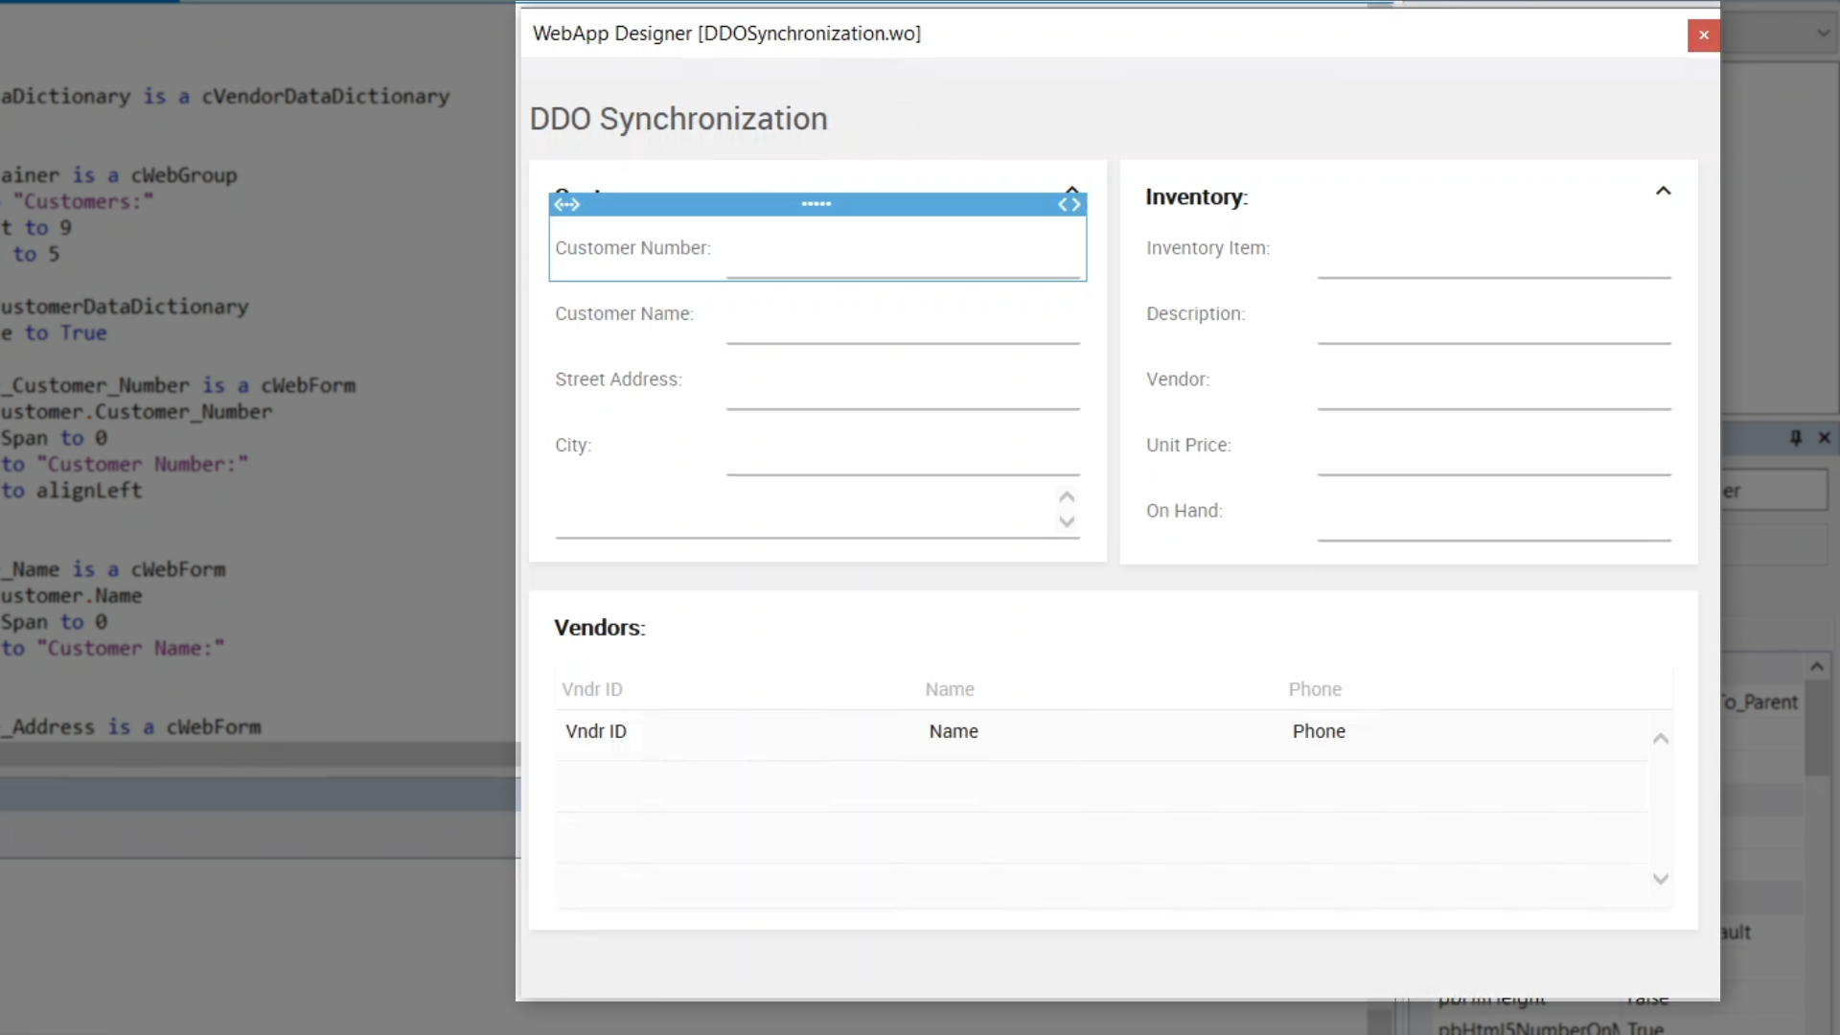Click the pin icon on properties panel
1840x1035 pixels.
[1796, 438]
